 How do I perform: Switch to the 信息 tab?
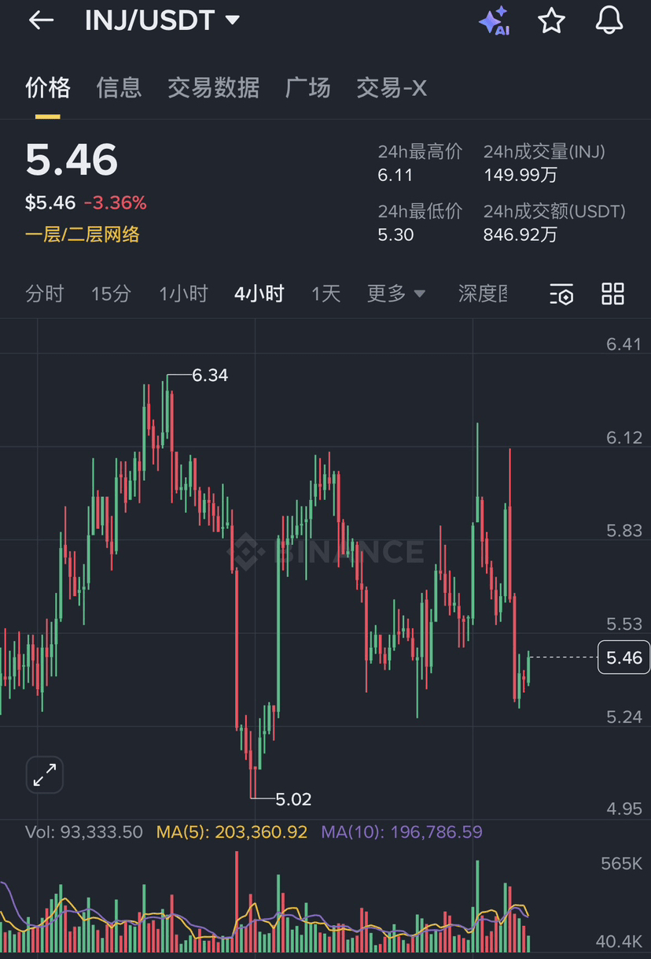click(119, 87)
